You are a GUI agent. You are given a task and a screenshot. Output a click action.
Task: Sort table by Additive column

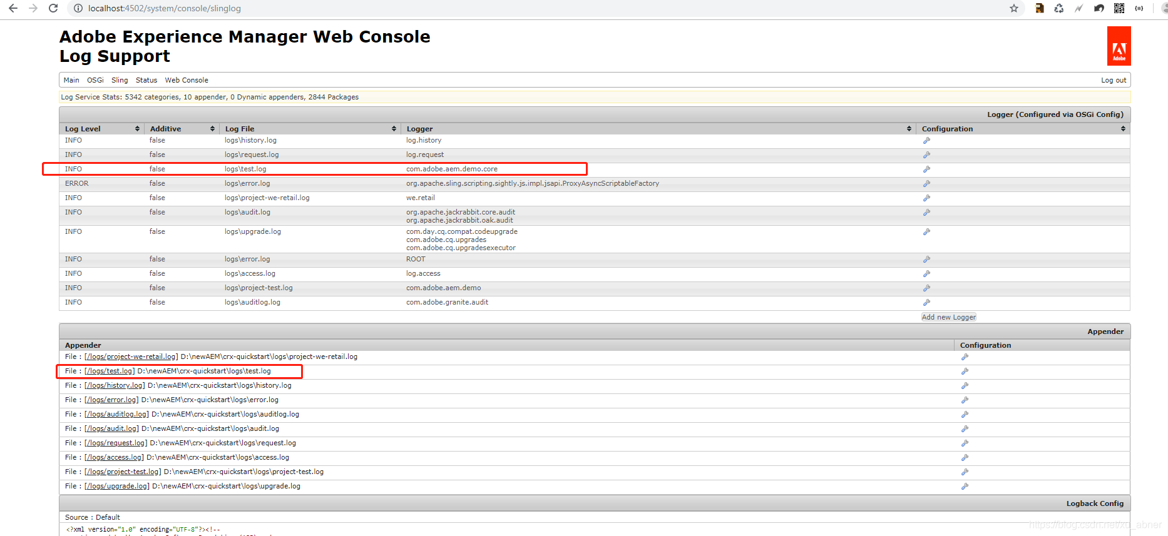pos(182,129)
